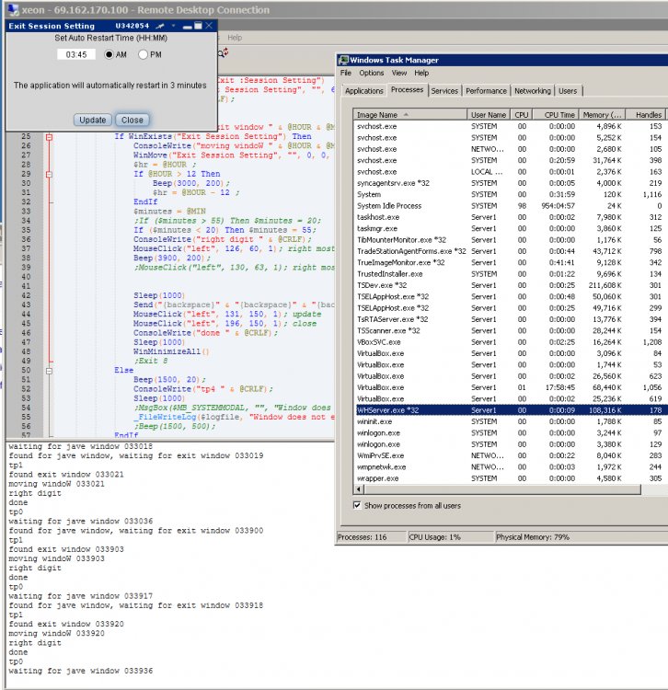Click the VirtualBox.exe row with 68,440 K memory
This screenshot has width=668, height=690.
[511, 387]
